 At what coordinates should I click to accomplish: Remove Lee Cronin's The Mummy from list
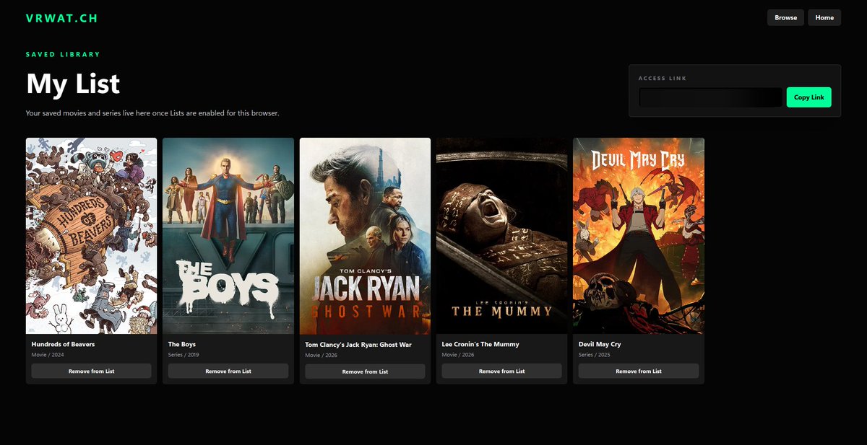coord(501,371)
